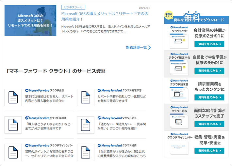
Task: Click the 業務に役立つ yellow badge icon
Action: [169, 15]
